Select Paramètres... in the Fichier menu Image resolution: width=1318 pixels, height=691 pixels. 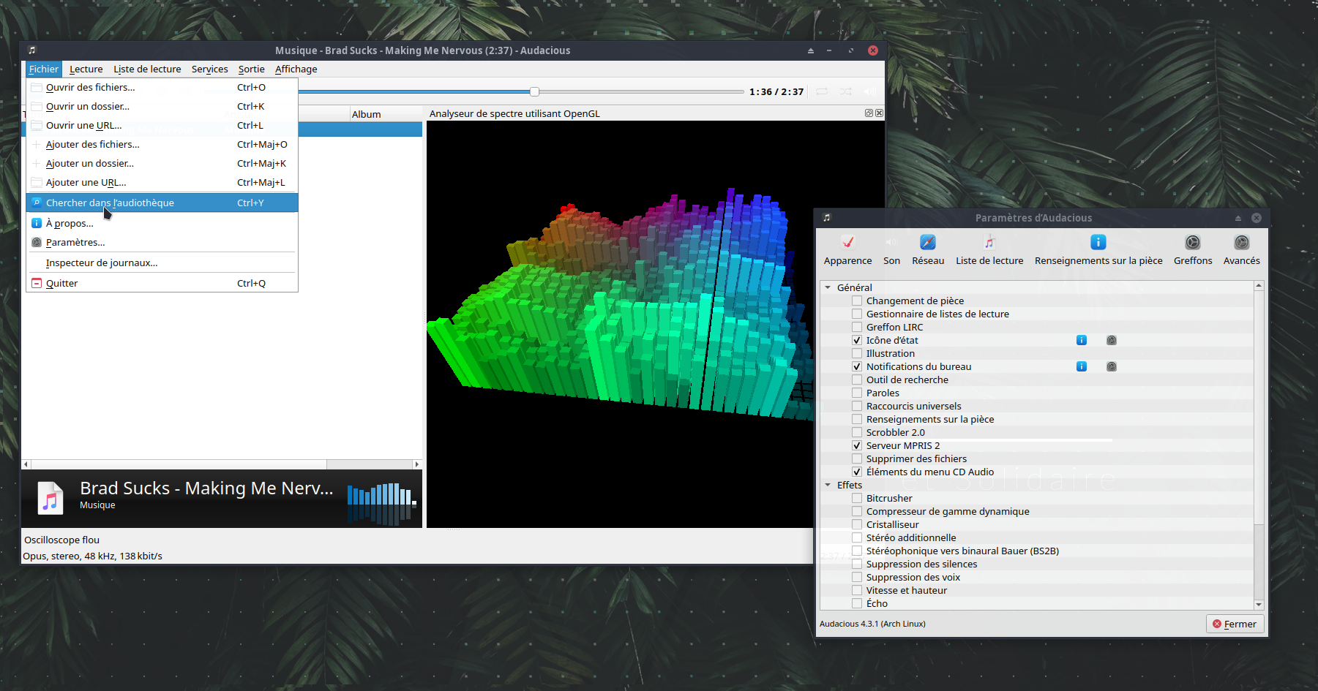tap(75, 242)
